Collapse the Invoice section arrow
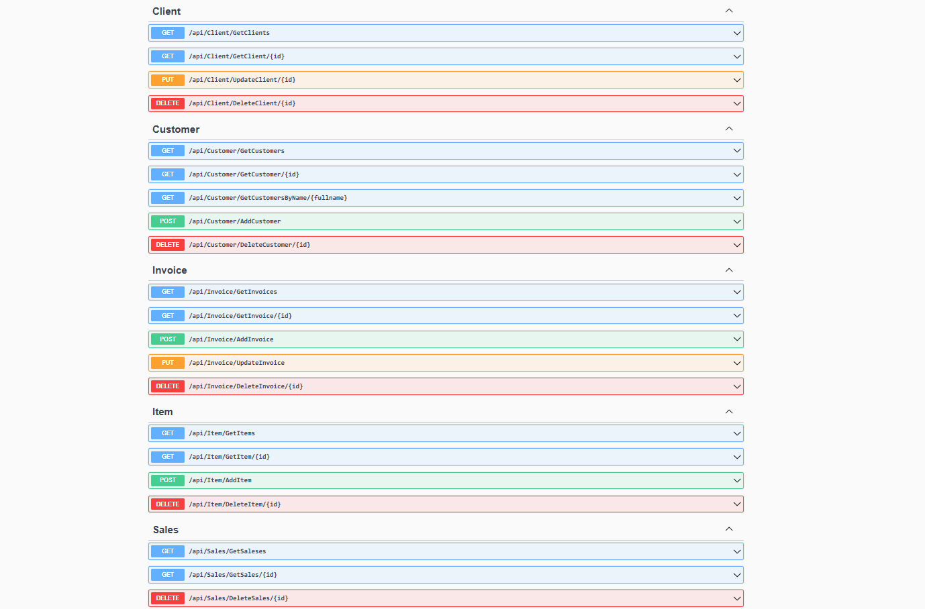Image resolution: width=925 pixels, height=609 pixels. (x=729, y=270)
